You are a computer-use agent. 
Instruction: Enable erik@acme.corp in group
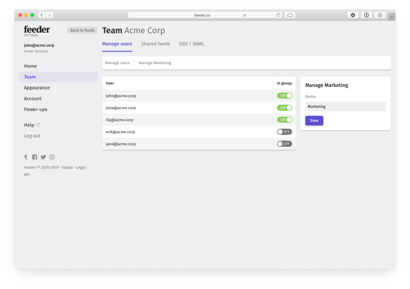tap(285, 132)
